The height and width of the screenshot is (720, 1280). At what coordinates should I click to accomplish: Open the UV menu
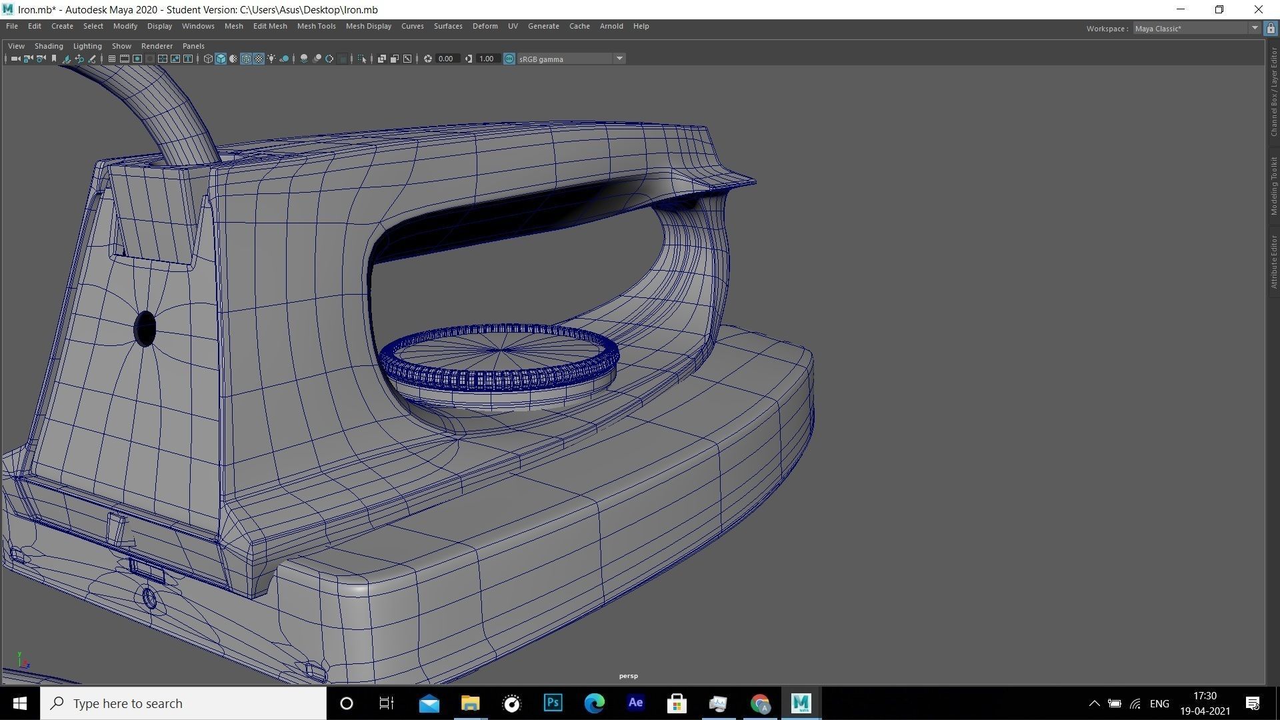pos(513,26)
